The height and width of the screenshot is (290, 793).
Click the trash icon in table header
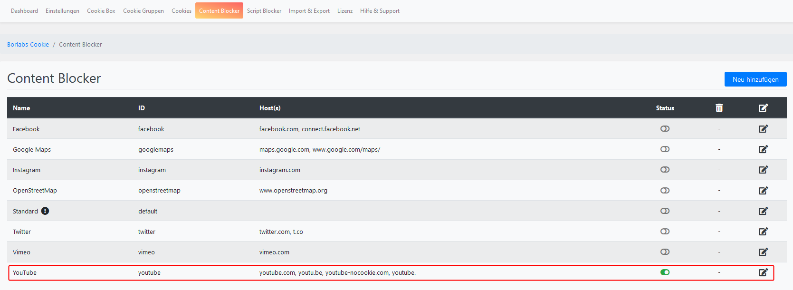[x=719, y=108]
